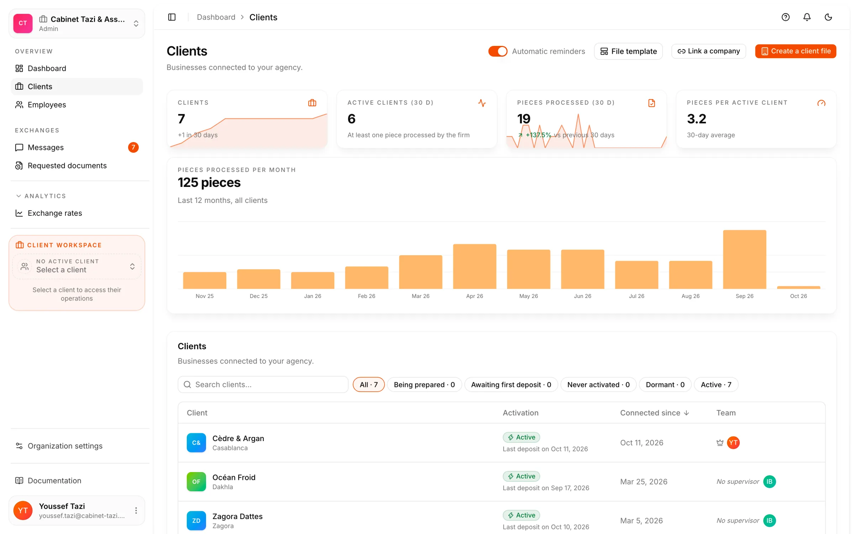Viewport: 854px width, 534px height.
Task: Filter clients by All · 7
Action: pyautogui.click(x=369, y=384)
